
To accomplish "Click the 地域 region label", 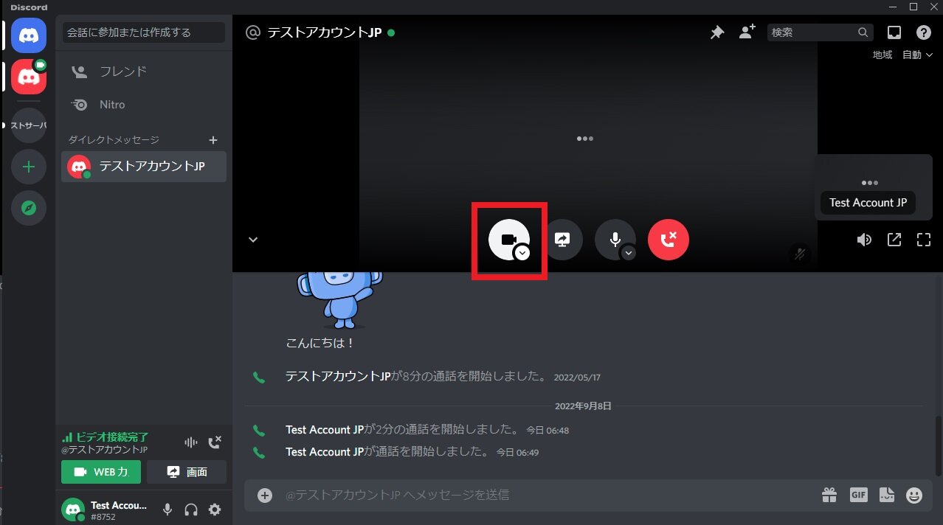I will pyautogui.click(x=882, y=55).
